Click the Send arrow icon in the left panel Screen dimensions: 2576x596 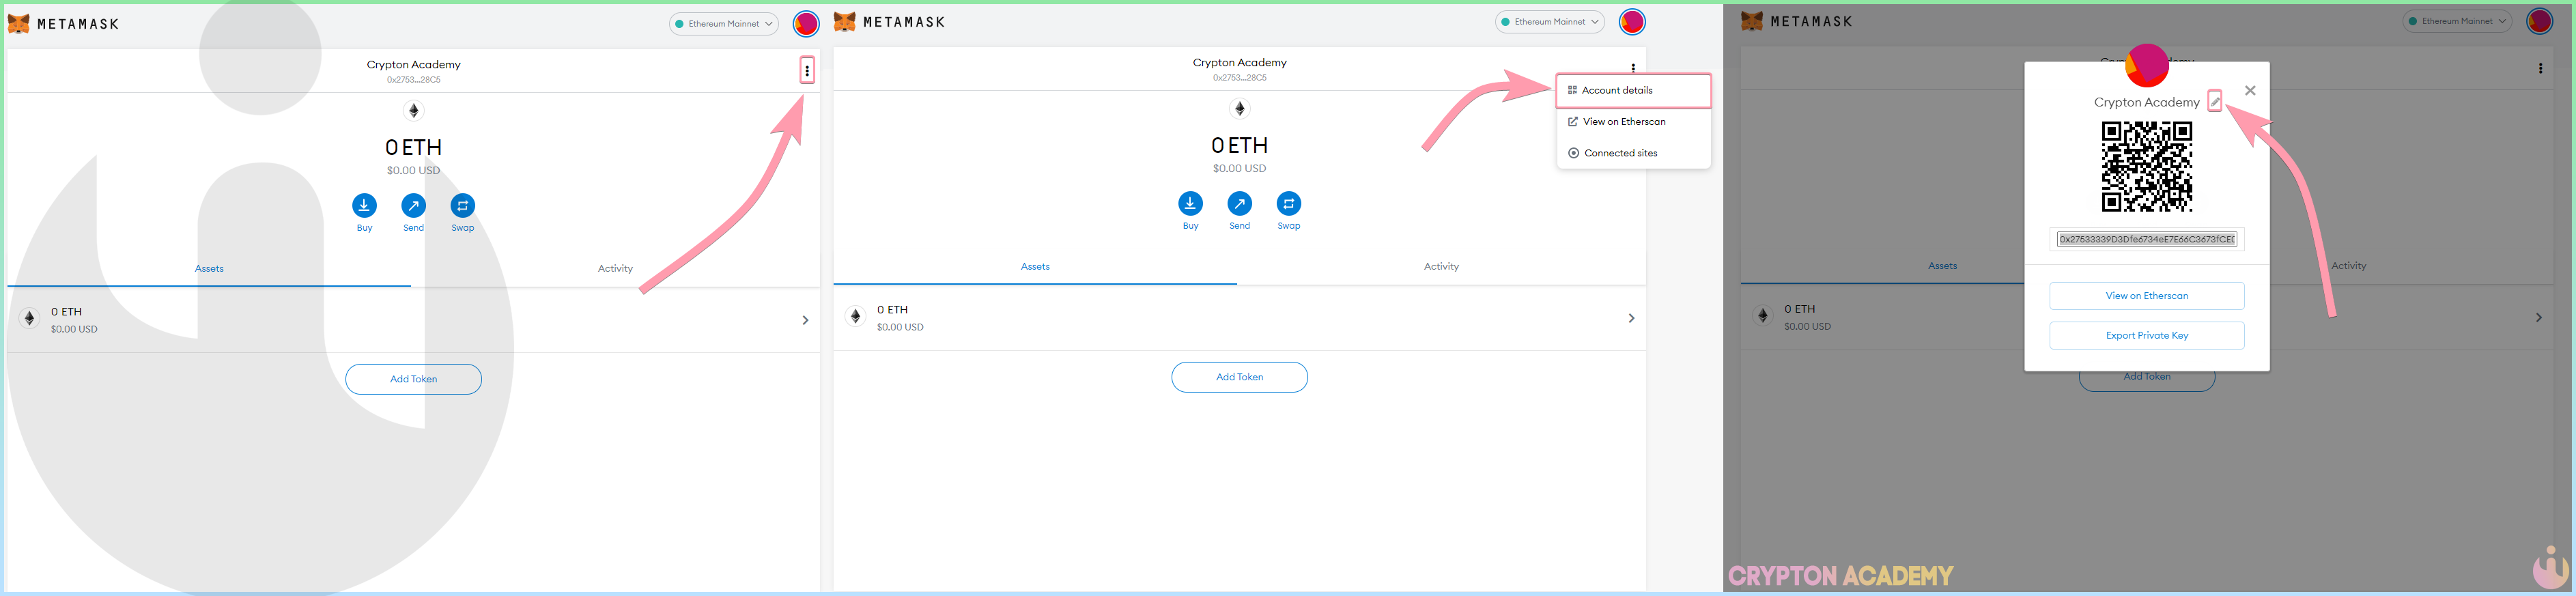[x=413, y=205]
